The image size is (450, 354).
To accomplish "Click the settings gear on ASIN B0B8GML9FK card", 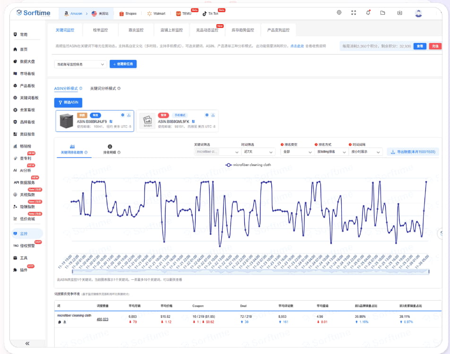I will click(207, 115).
